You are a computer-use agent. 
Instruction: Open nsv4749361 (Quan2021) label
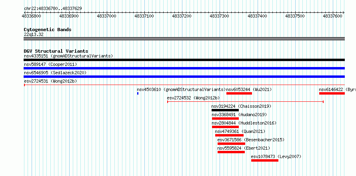click(240, 131)
